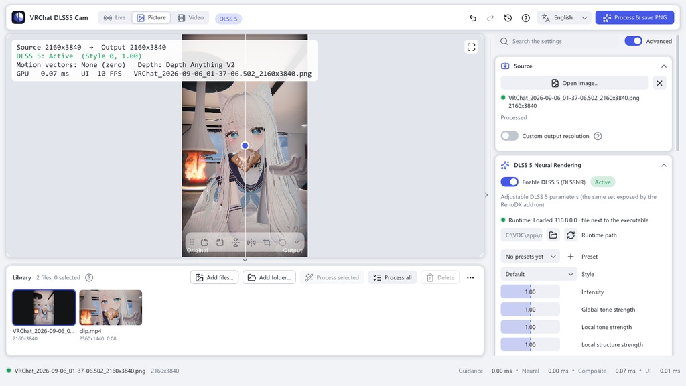Viewport: 686px width, 386px height.
Task: Click the Runtime path text field
Action: (x=521, y=235)
